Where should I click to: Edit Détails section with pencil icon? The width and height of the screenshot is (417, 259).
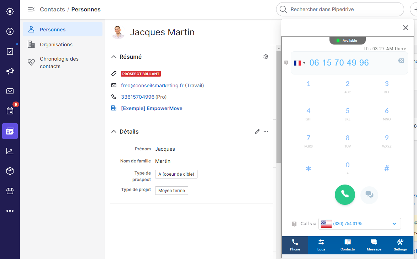pos(257,131)
